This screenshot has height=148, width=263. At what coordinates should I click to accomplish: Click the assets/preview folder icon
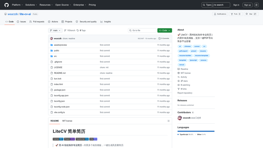coord(52,45)
